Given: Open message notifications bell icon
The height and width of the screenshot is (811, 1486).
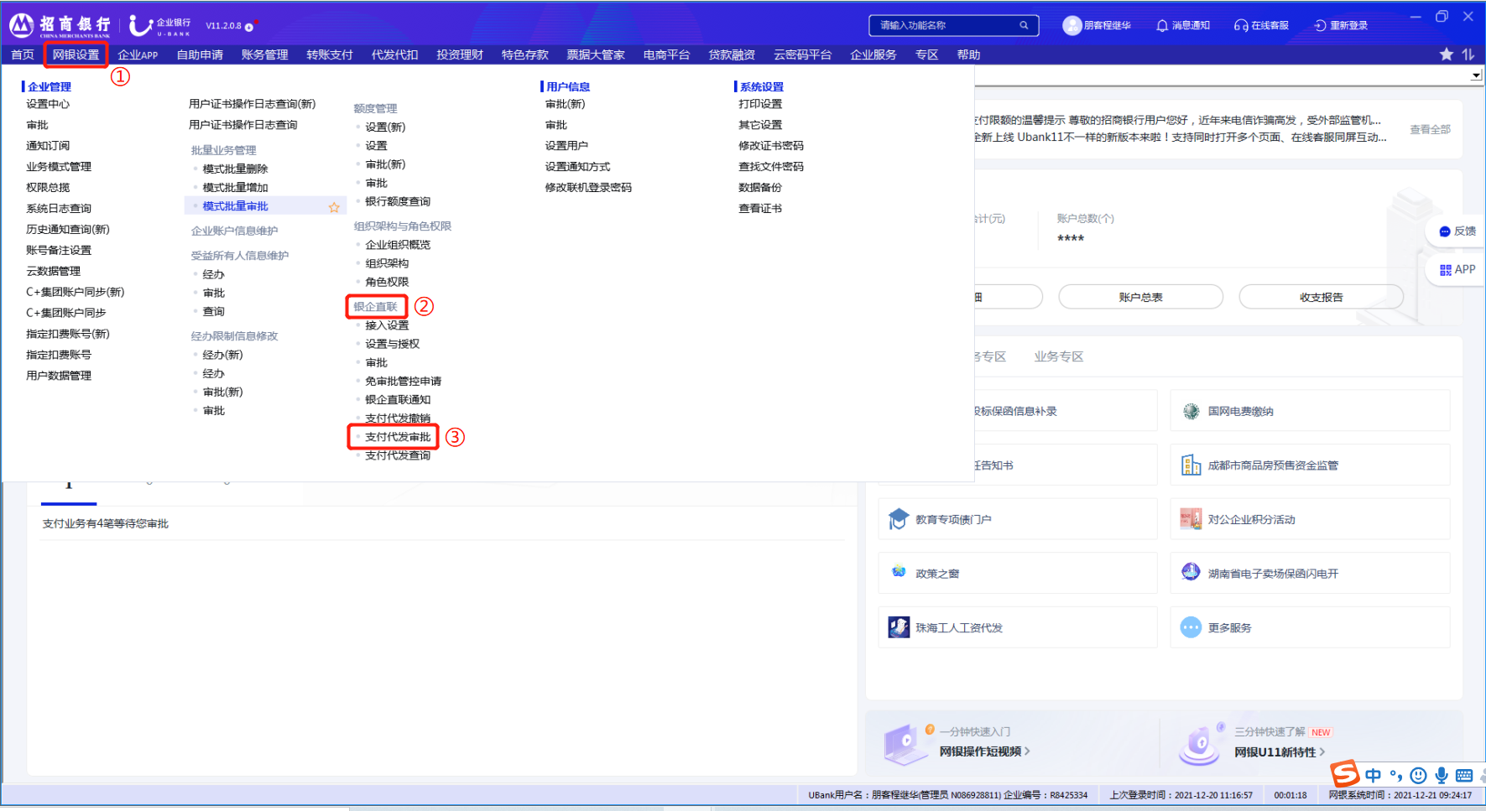Looking at the screenshot, I should (1162, 26).
